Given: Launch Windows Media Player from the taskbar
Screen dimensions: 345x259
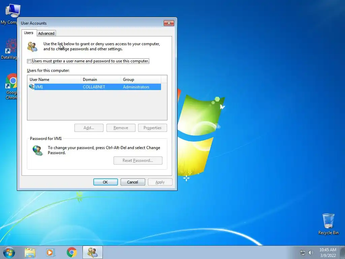Looking at the screenshot, I should 51,253.
